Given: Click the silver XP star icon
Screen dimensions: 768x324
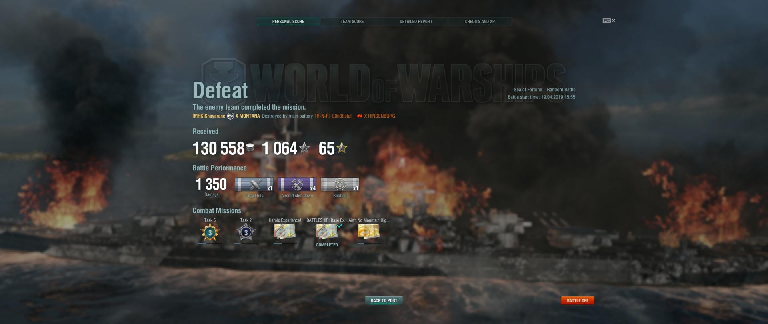Looking at the screenshot, I should [x=304, y=148].
